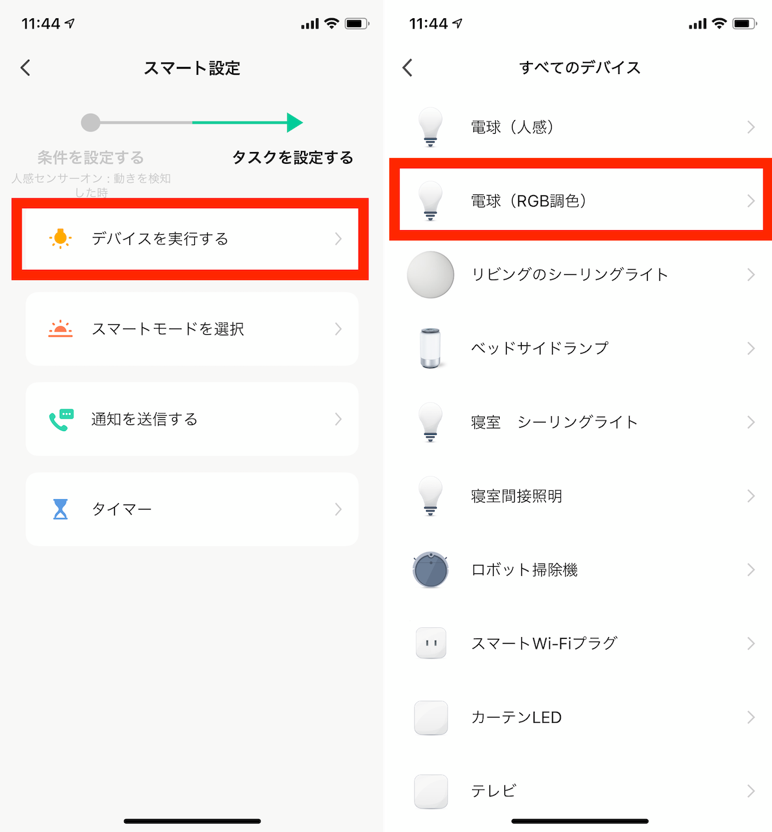Select 電球（RGB調色） device

click(580, 201)
